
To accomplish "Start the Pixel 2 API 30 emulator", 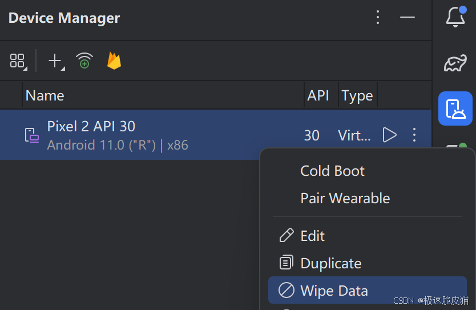I will [389, 135].
